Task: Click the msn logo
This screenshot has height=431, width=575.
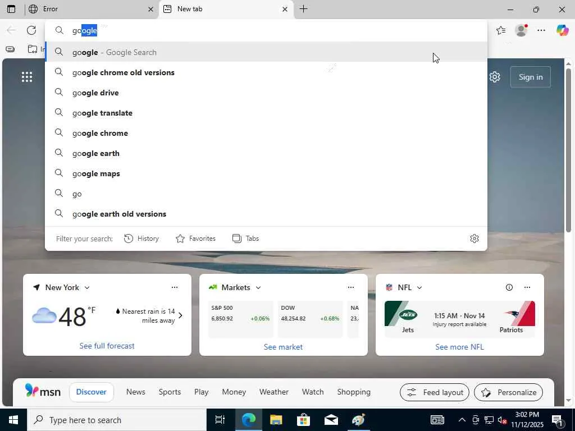Action: 43,391
